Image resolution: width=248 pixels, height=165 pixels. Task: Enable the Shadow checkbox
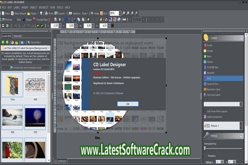tap(205, 156)
